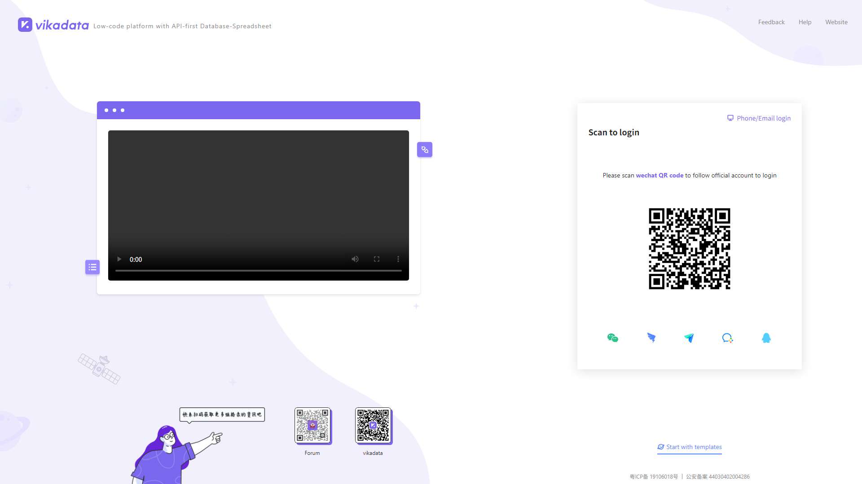Image resolution: width=862 pixels, height=484 pixels.
Task: Click the public security record 44030402004286
Action: (x=718, y=477)
